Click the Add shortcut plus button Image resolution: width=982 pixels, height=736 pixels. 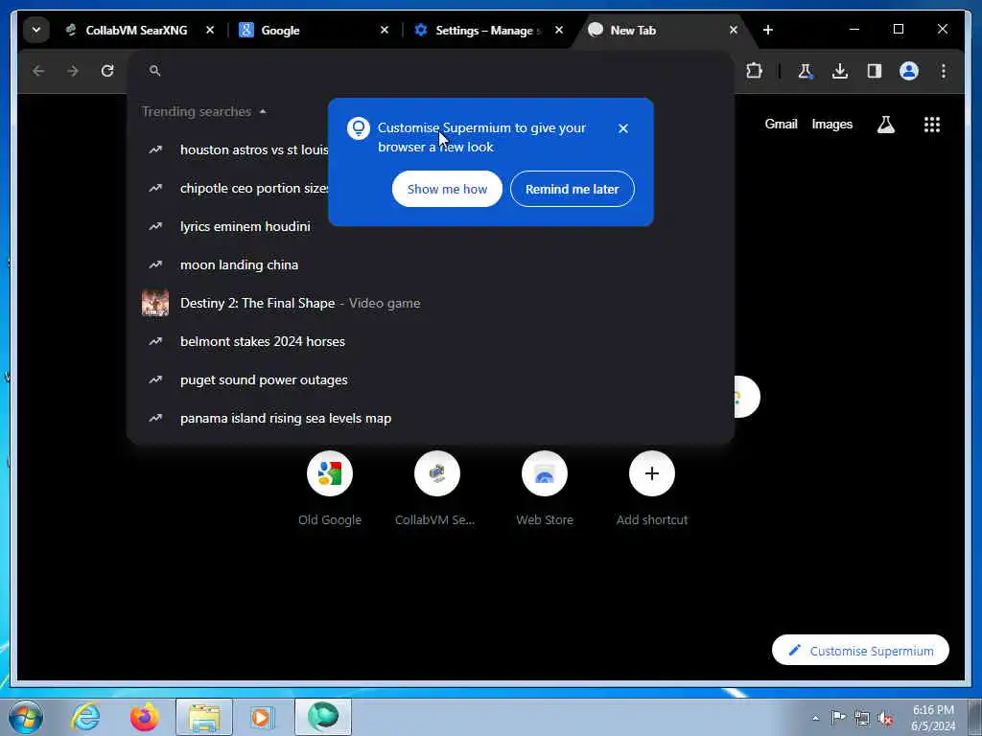(x=652, y=473)
